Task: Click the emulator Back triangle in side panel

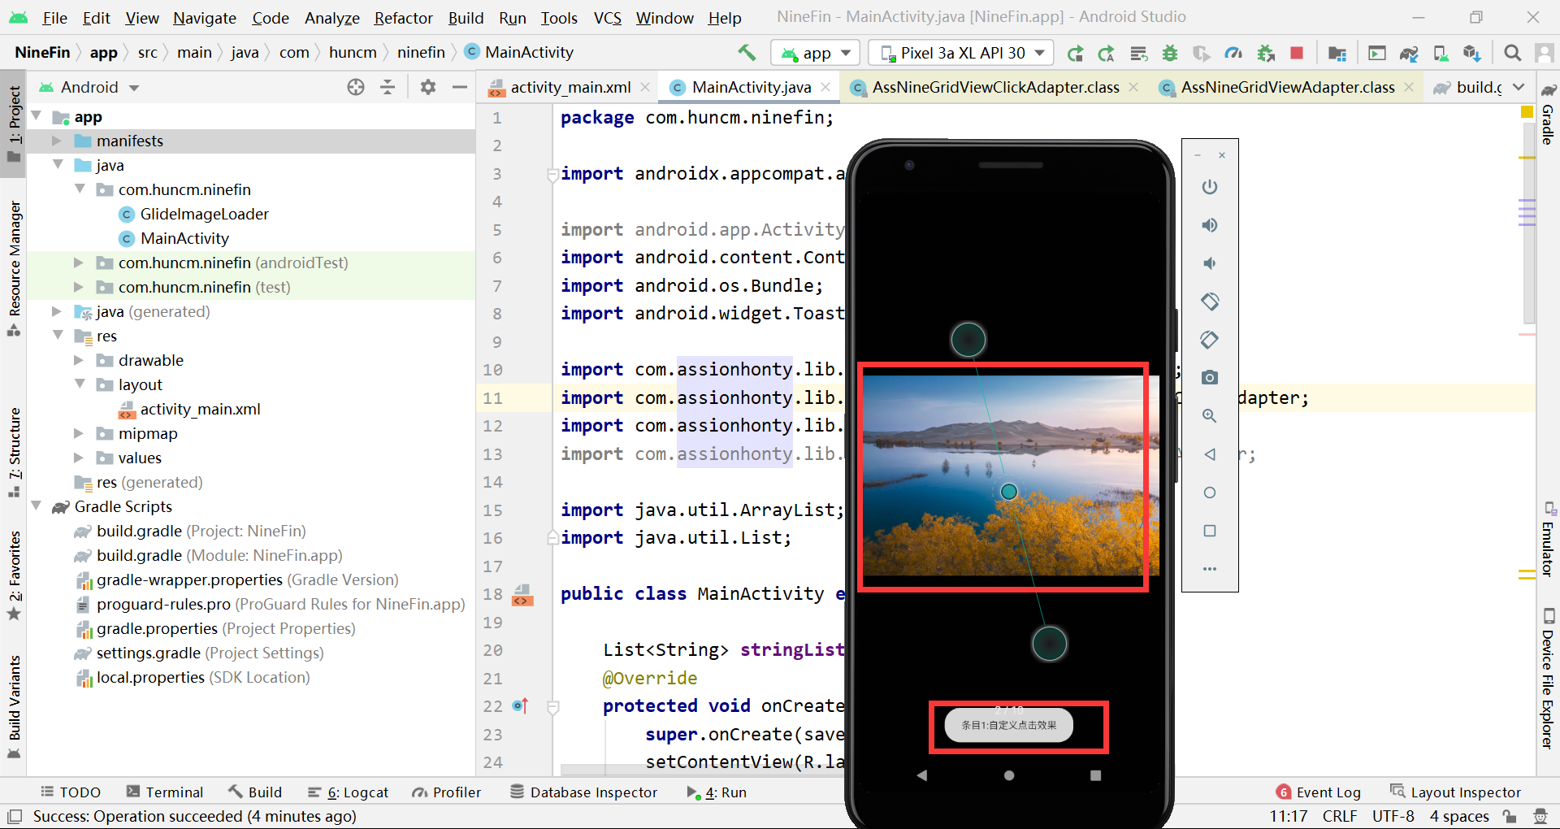Action: 1210,454
